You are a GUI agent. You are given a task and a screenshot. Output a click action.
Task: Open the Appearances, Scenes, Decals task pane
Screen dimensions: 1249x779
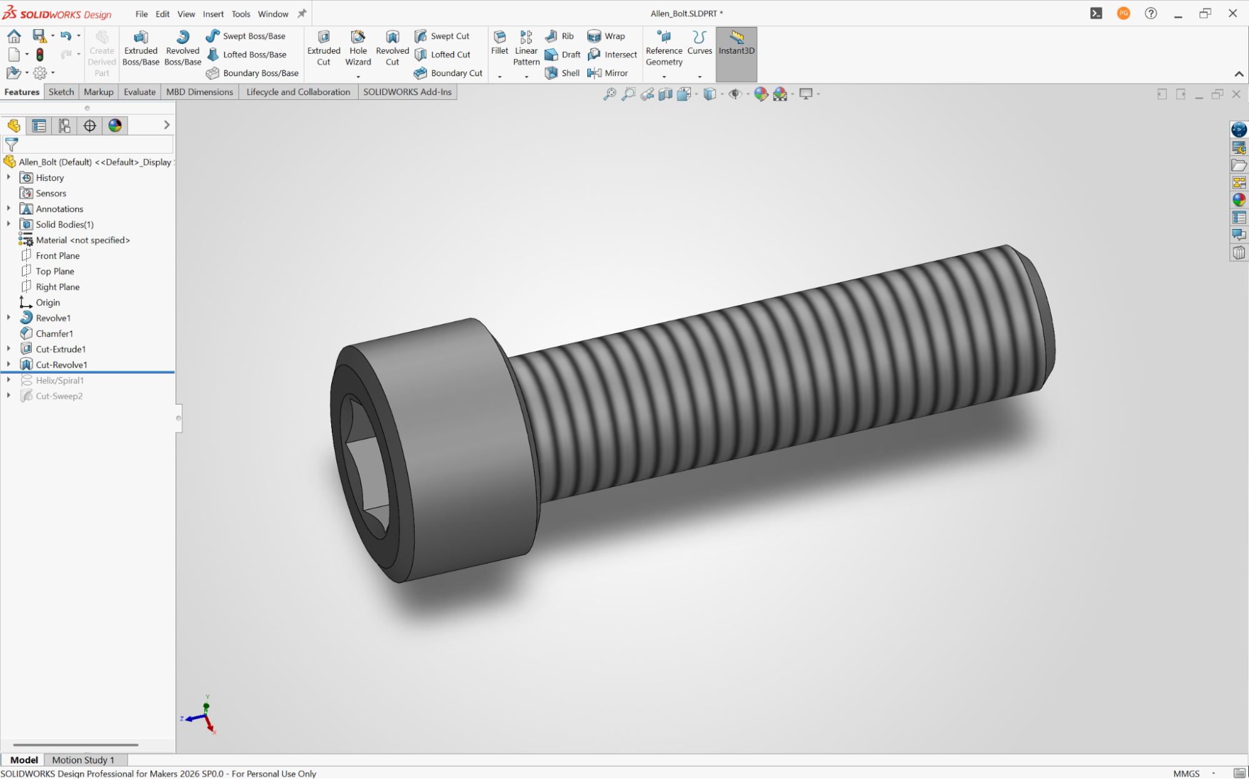(x=1239, y=200)
